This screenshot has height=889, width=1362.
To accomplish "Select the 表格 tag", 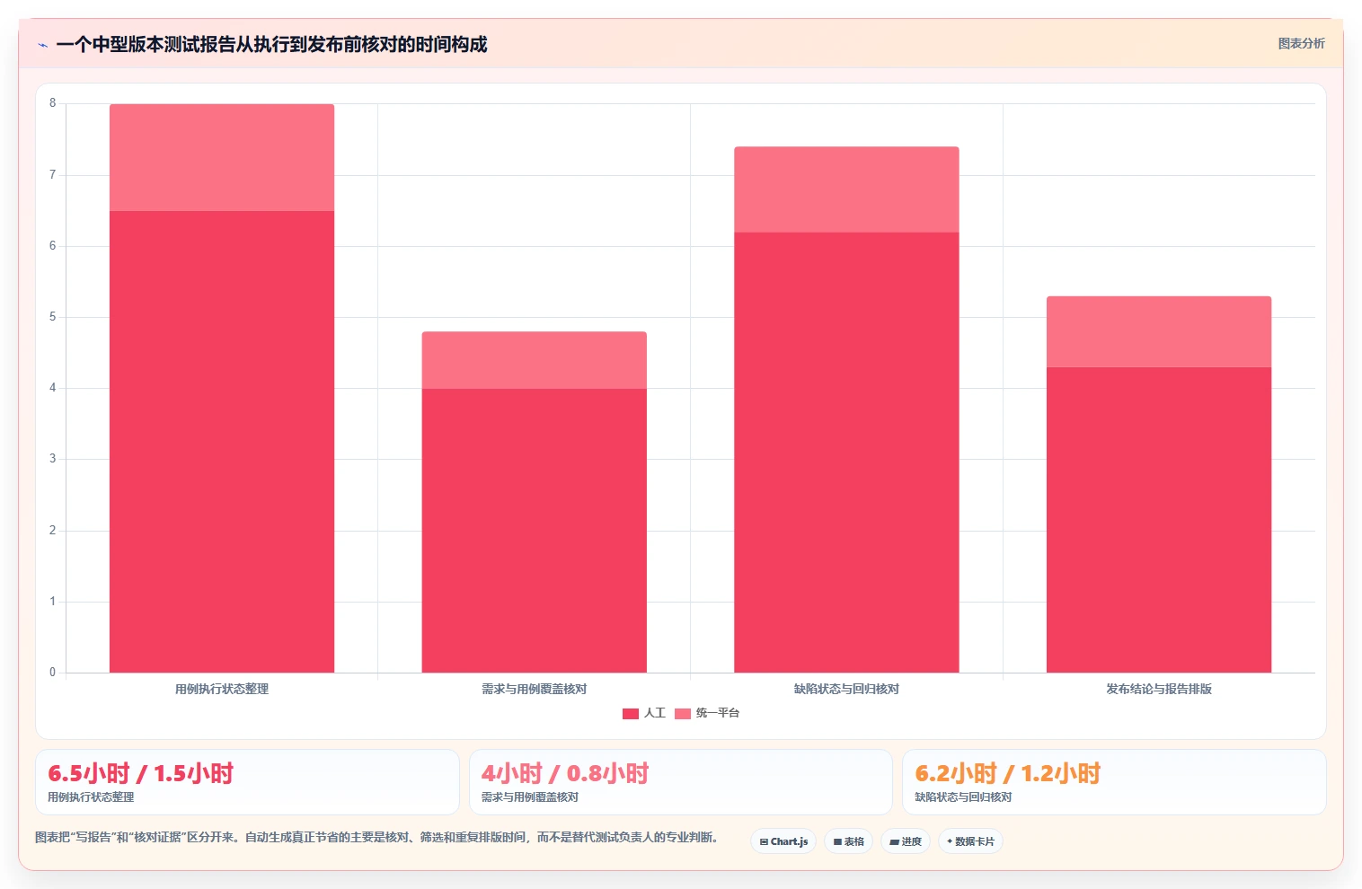I will pos(848,841).
